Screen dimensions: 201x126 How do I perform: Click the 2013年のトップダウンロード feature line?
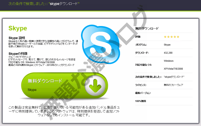(41, 65)
